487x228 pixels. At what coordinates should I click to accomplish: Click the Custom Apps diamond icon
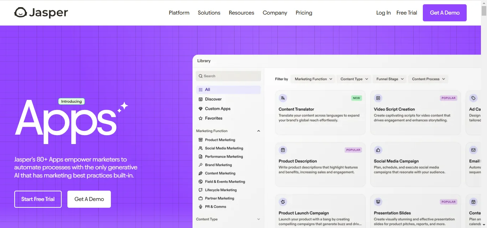pyautogui.click(x=200, y=109)
